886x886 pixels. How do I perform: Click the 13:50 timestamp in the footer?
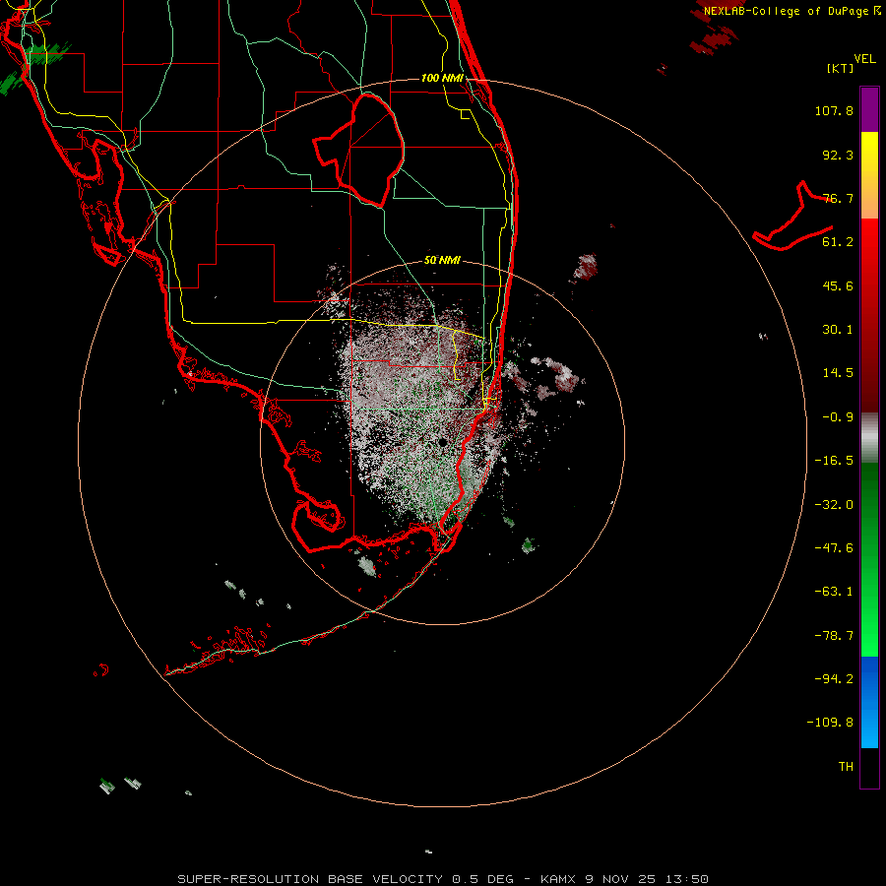(686, 879)
